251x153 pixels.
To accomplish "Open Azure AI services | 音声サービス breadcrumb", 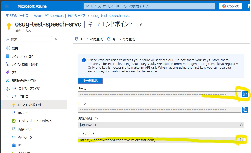I will tap(60, 16).
